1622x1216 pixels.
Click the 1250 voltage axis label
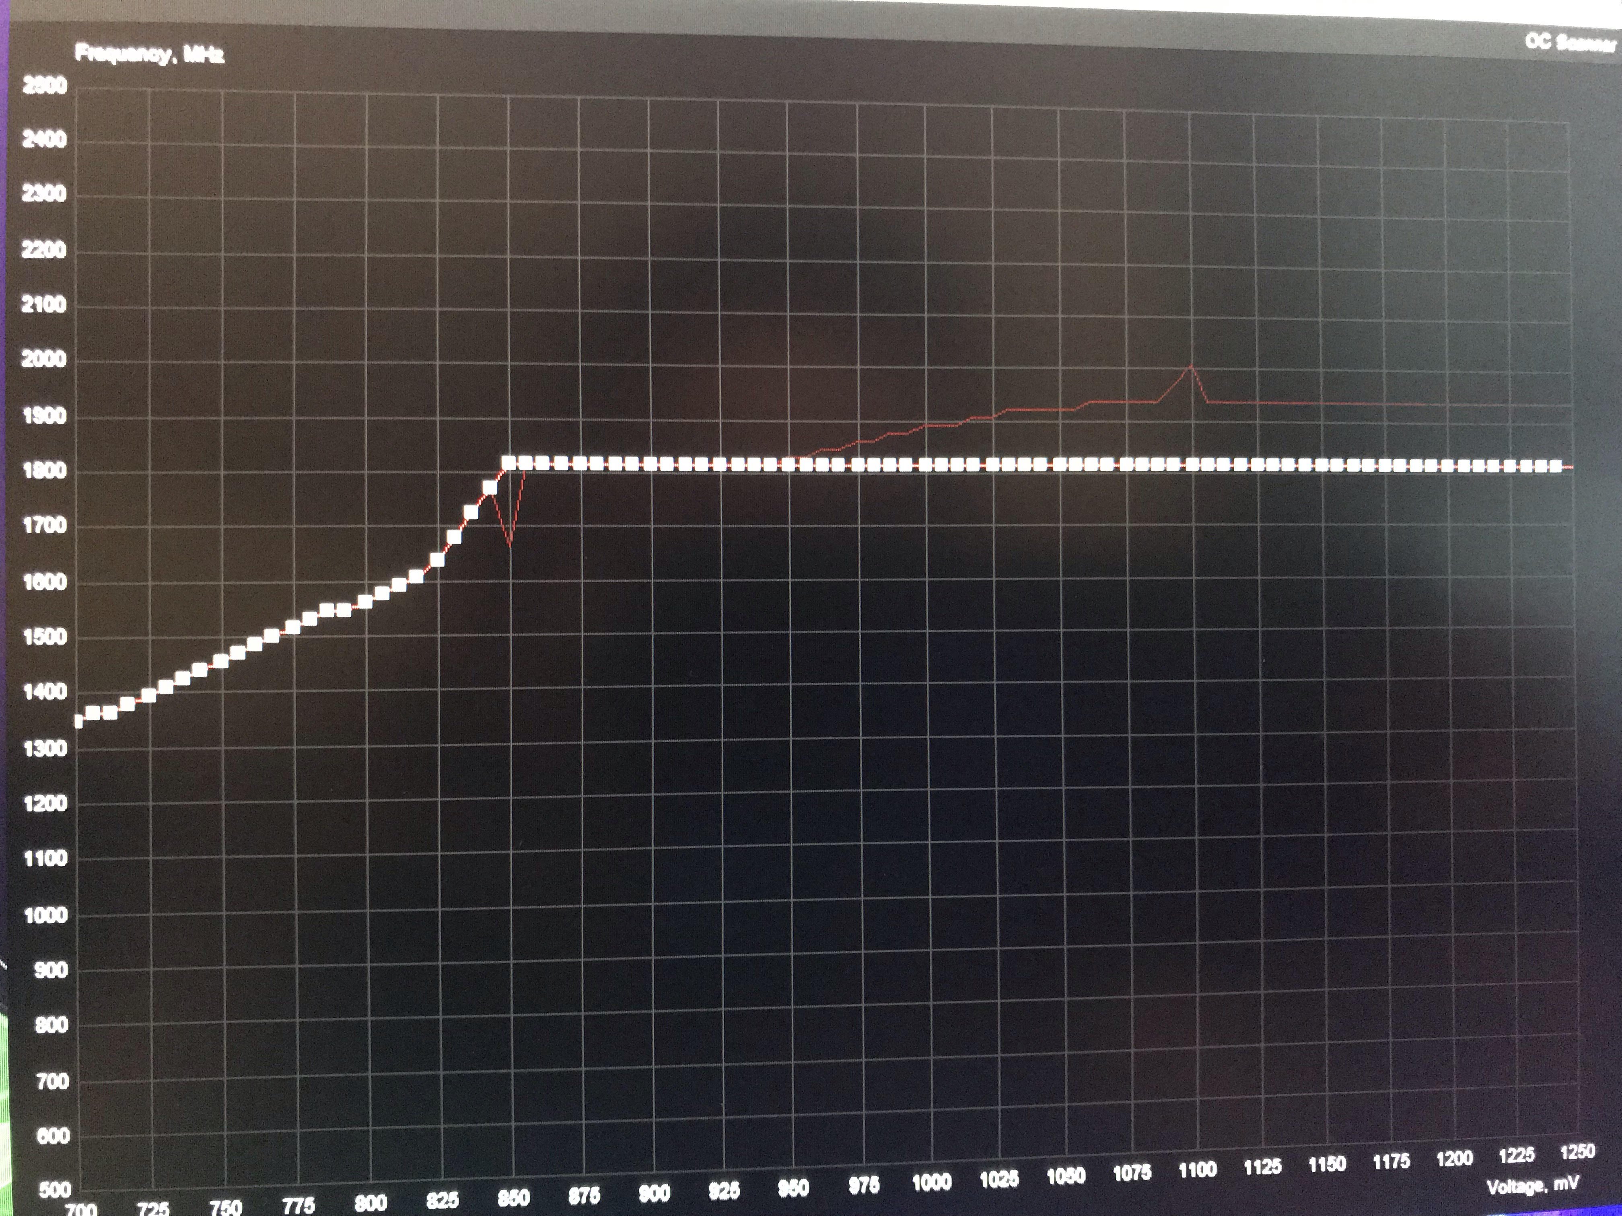pos(1577,1152)
